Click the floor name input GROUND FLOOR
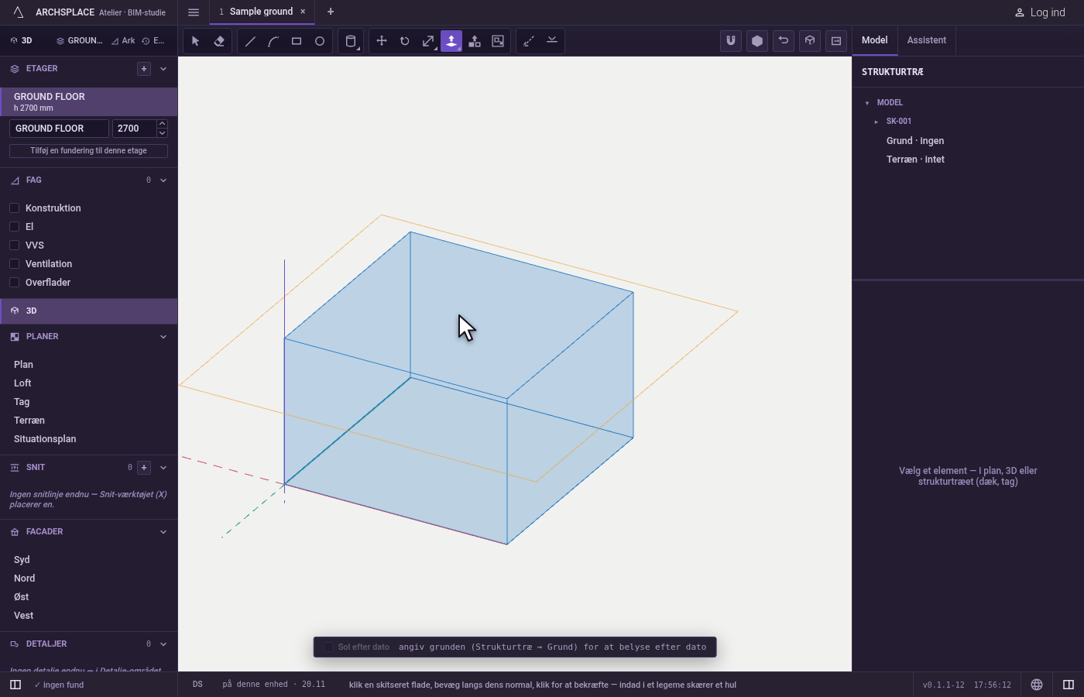This screenshot has height=697, width=1084. (59, 129)
